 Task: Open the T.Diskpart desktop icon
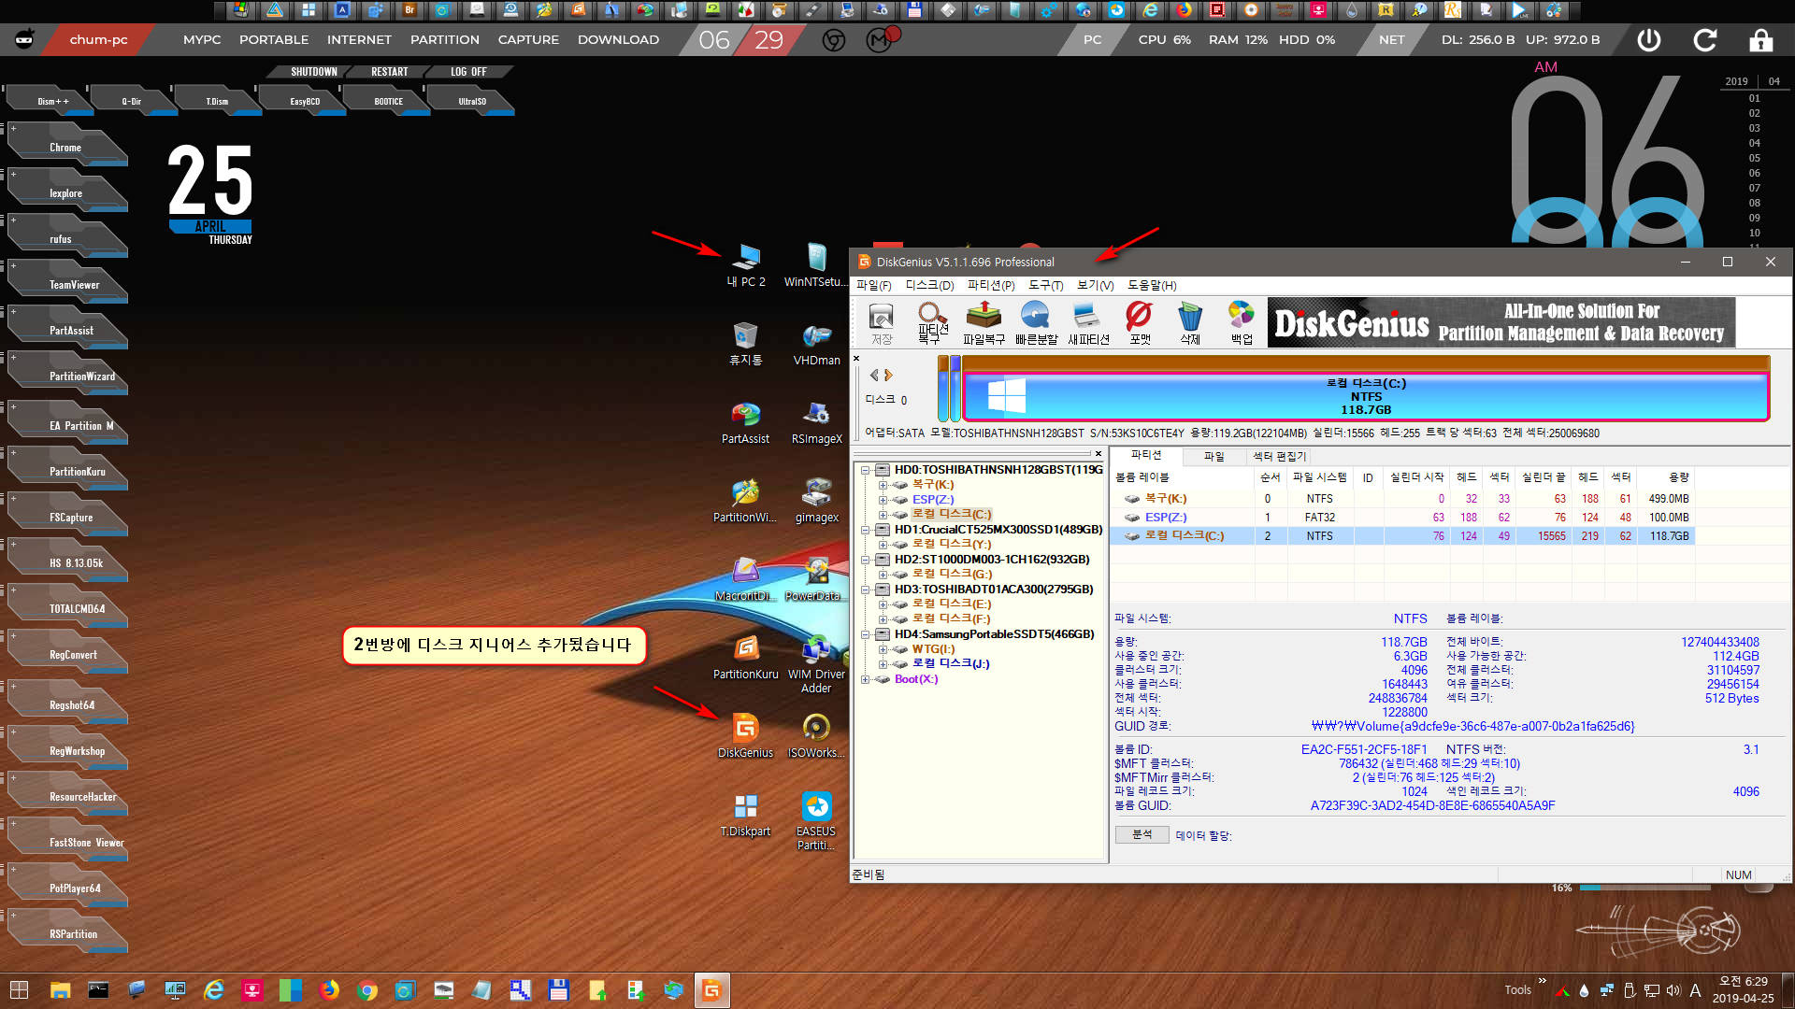click(746, 814)
